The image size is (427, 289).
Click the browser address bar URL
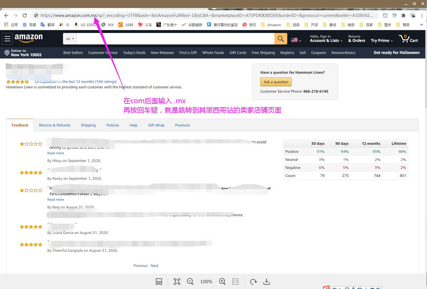tap(207, 15)
